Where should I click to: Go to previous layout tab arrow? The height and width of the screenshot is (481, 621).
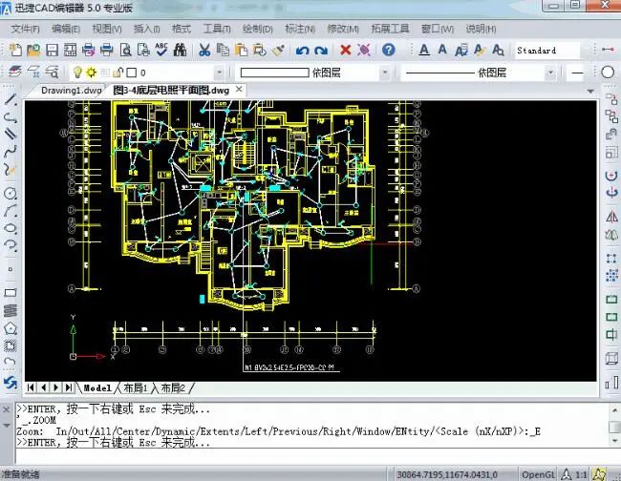point(43,387)
